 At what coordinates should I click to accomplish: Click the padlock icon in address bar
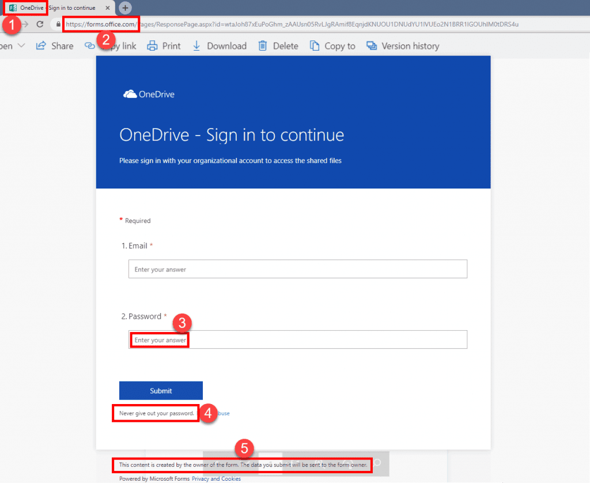pos(58,24)
